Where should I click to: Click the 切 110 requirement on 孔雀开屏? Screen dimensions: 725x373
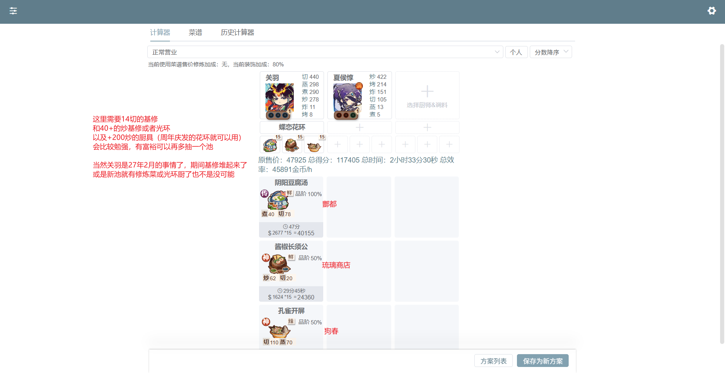click(271, 342)
